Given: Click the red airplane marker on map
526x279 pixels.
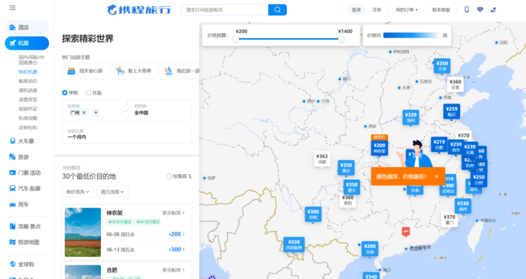Looking at the screenshot, I should point(406,231).
